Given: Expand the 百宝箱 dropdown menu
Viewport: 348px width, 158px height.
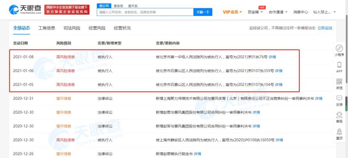Looking at the screenshot, I should (255, 12).
